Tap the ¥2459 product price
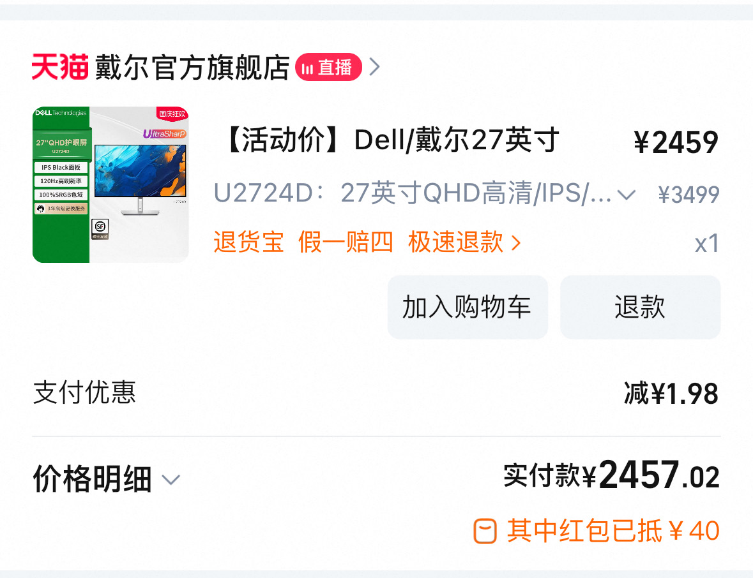The width and height of the screenshot is (753, 578). pos(676,142)
